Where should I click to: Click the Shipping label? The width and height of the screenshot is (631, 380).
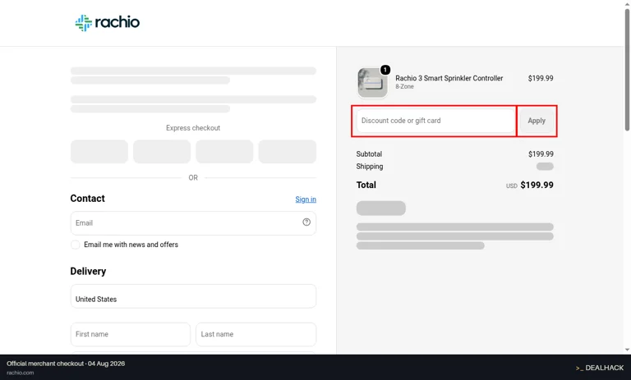coord(370,167)
